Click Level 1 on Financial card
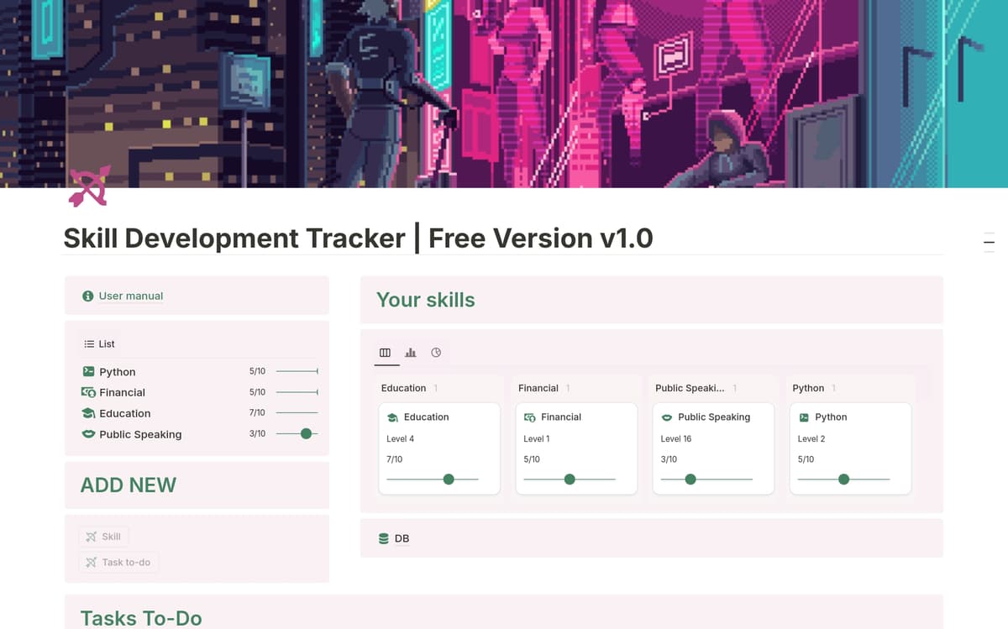Viewport: 1008px width, 629px height. click(x=537, y=439)
